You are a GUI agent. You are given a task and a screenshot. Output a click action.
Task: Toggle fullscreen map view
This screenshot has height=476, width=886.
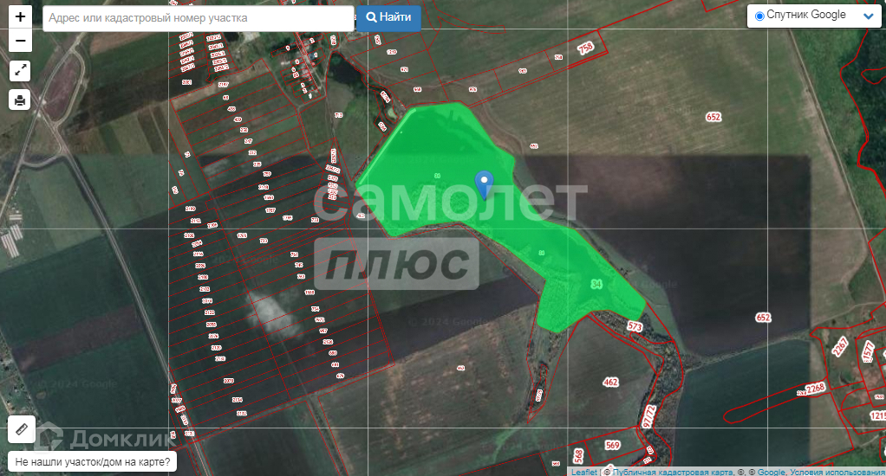tap(20, 70)
